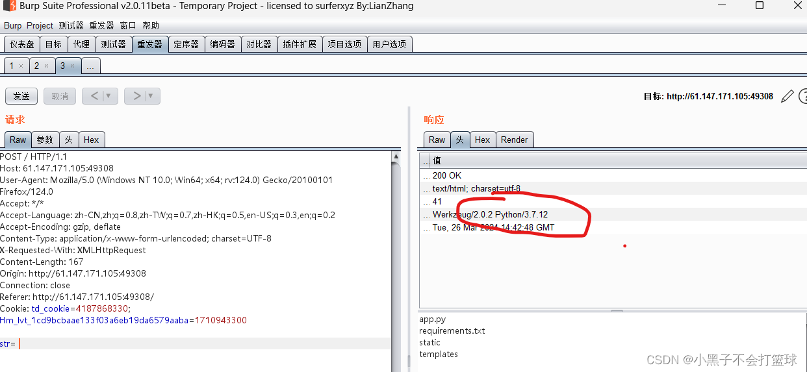
Task: Click static in response body
Action: tap(429, 343)
